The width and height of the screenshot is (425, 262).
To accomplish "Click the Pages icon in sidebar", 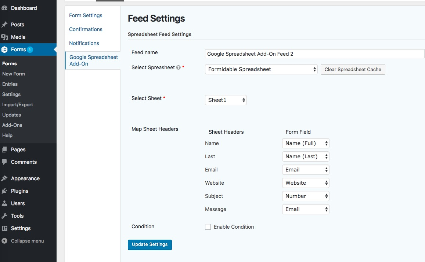I will pos(4,150).
